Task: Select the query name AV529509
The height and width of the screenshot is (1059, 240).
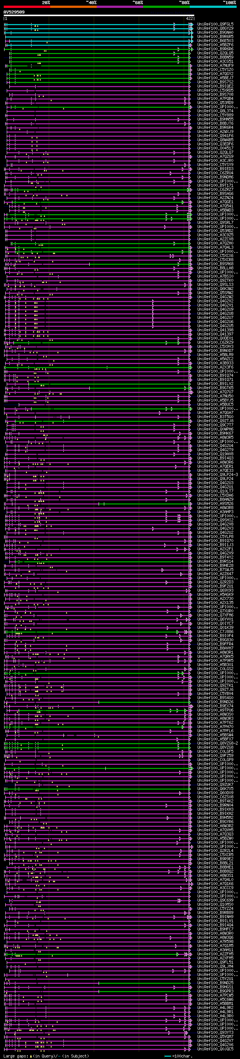Action: (14, 12)
